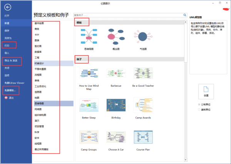This screenshot has width=231, height=164.
Task: Open the Be a Good Teacher example
Action: [143, 77]
